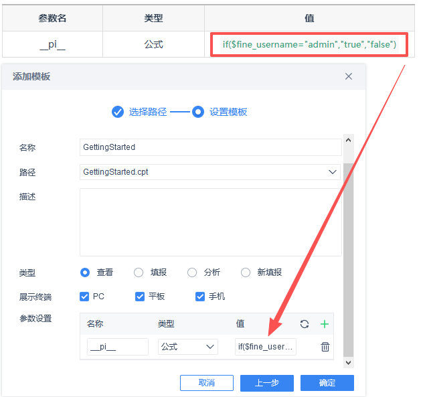The image size is (423, 397).
Task: Click the 上一步 button
Action: [x=267, y=383]
